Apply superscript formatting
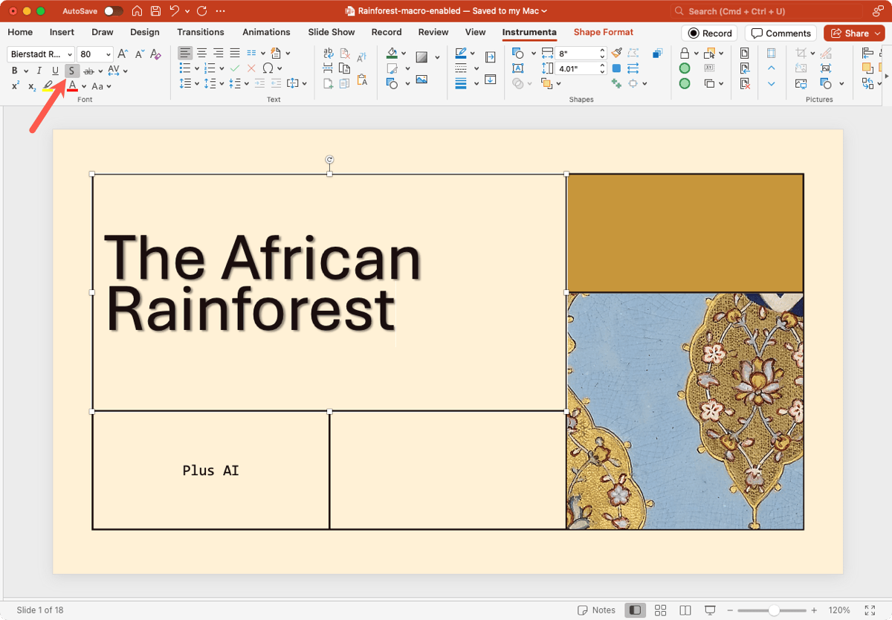The width and height of the screenshot is (892, 620). (x=16, y=86)
